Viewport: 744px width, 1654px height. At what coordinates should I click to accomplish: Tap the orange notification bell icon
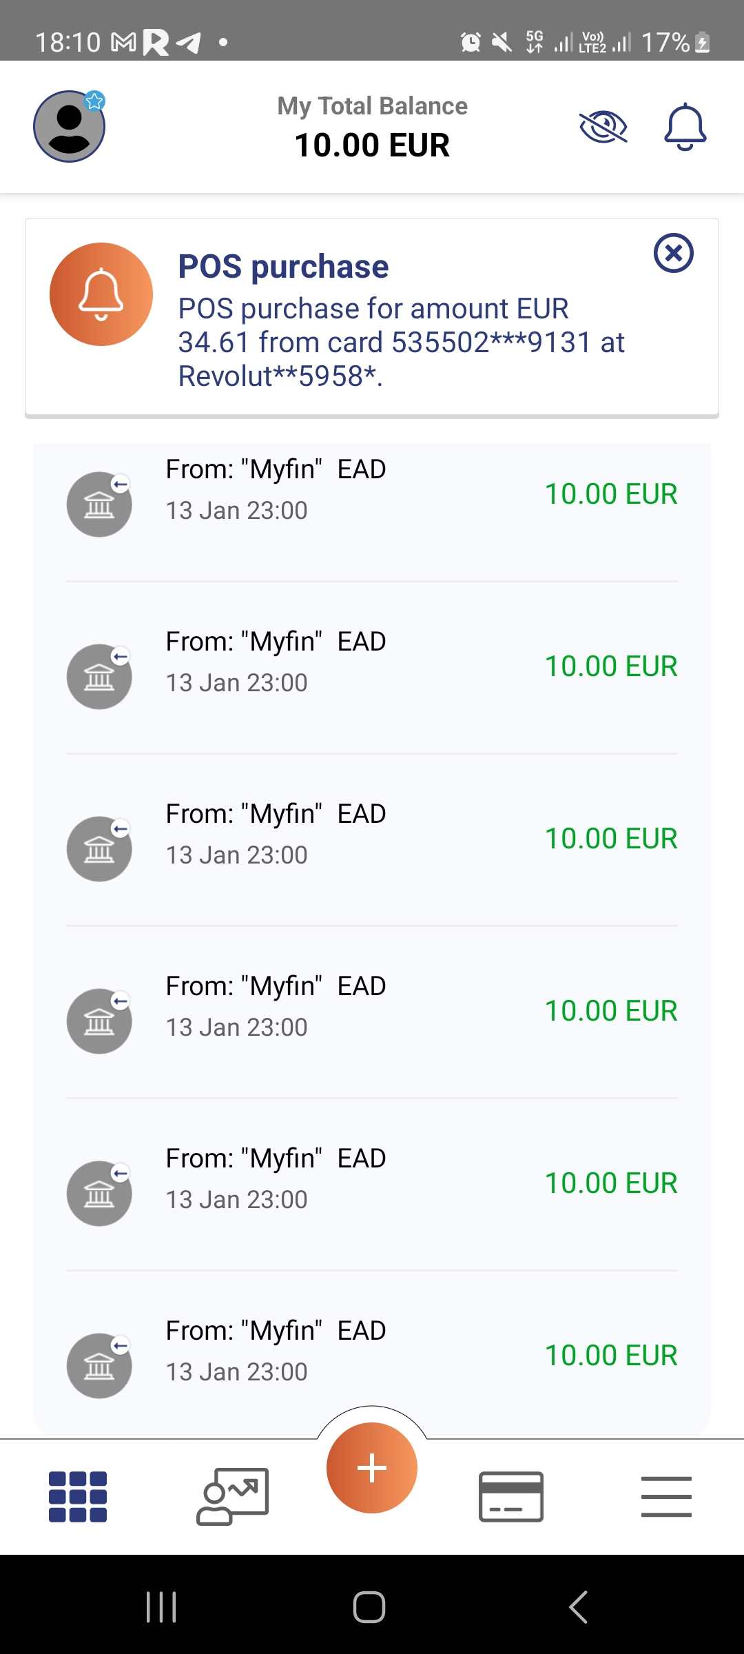point(101,294)
